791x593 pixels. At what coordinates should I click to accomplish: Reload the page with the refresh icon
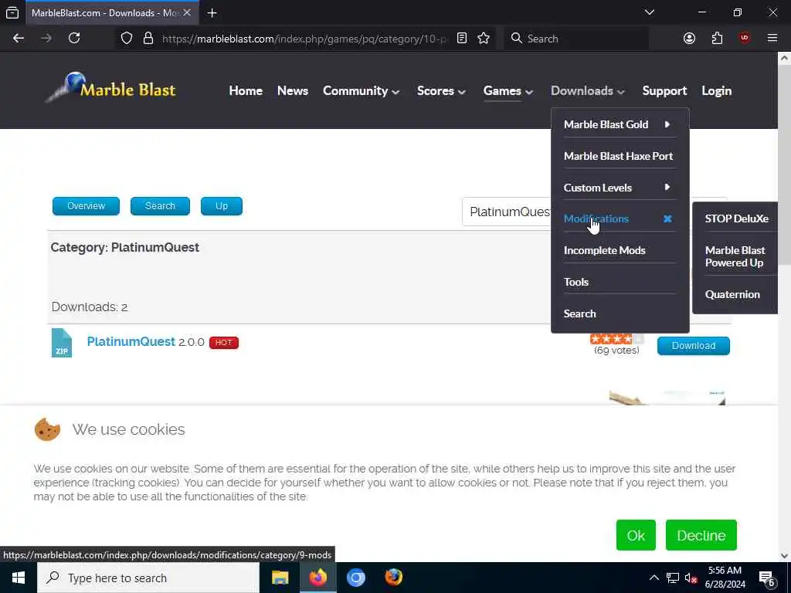point(74,39)
